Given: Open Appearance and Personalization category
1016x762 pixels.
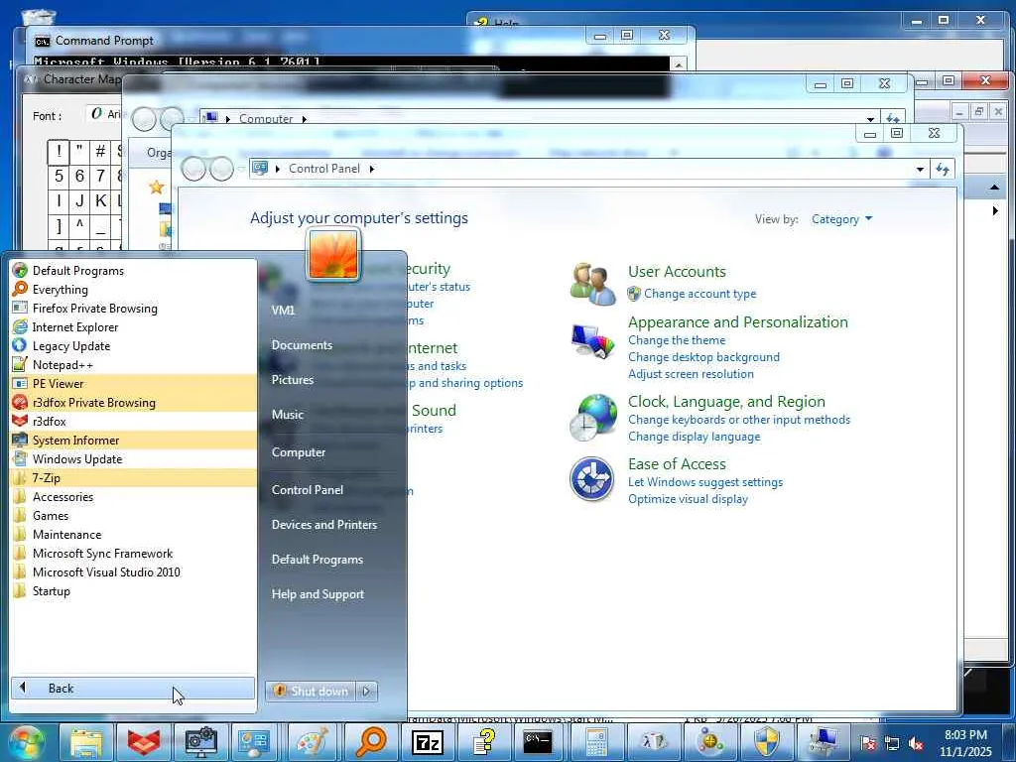Looking at the screenshot, I should tap(737, 322).
